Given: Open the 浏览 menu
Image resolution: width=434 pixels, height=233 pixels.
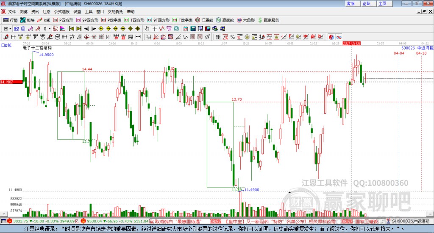Looking at the screenshot, I should [24, 11].
